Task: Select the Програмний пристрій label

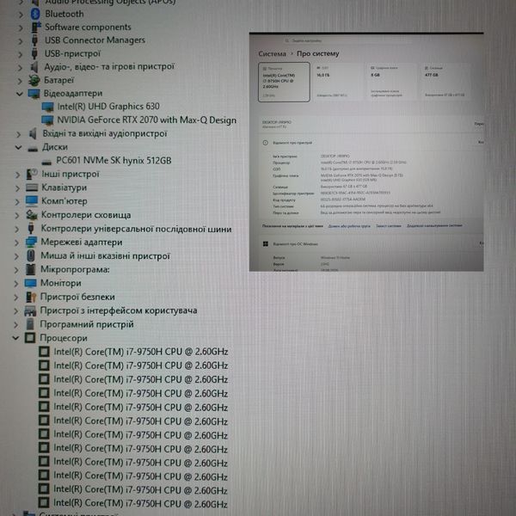Action: point(87,324)
